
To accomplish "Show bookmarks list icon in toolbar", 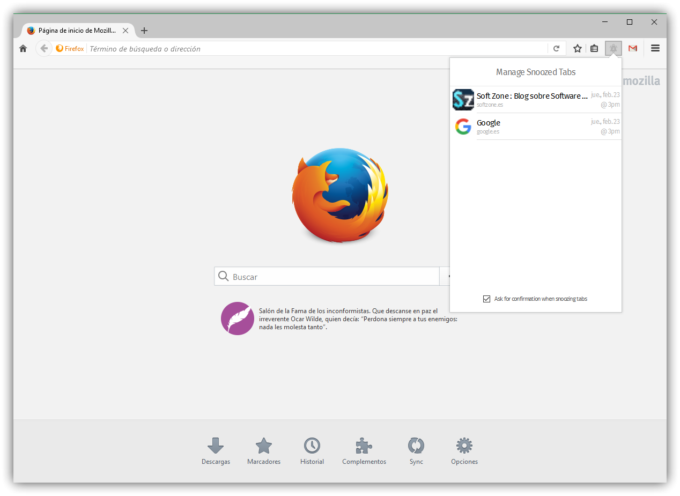I will (594, 49).
